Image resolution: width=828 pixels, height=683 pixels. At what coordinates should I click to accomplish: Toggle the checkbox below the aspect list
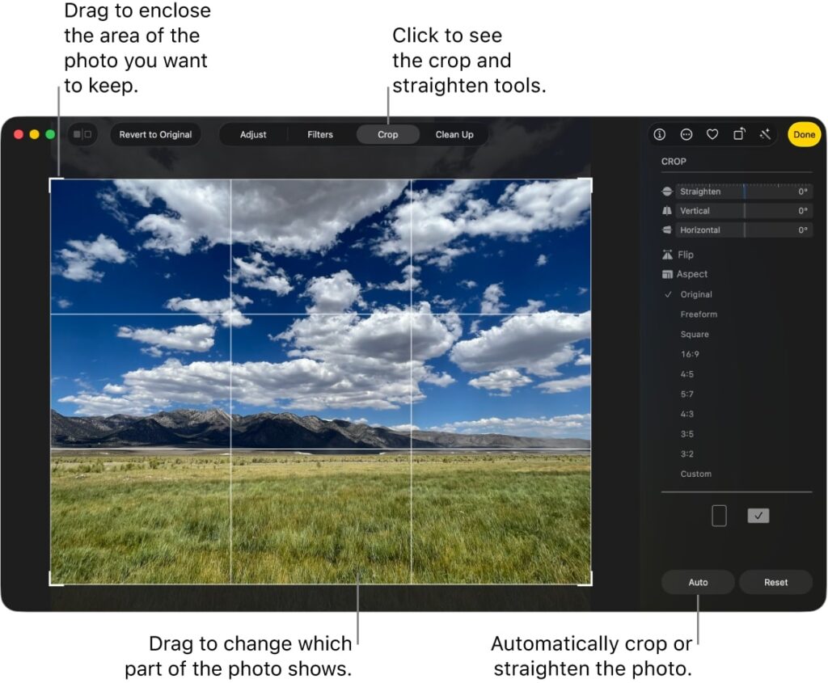pos(758,516)
